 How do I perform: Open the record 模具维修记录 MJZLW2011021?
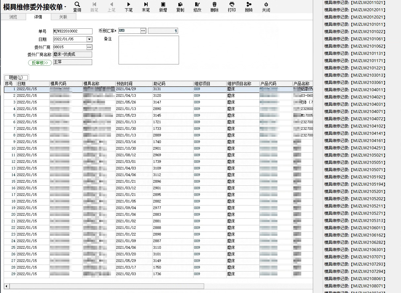tap(355, 2)
